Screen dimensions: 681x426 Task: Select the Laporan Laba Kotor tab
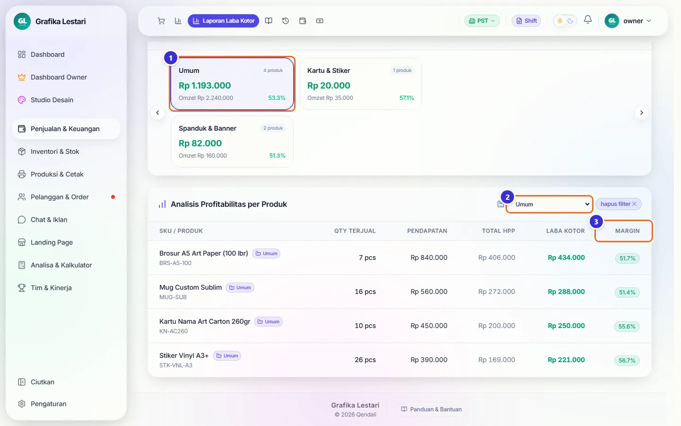coord(224,21)
